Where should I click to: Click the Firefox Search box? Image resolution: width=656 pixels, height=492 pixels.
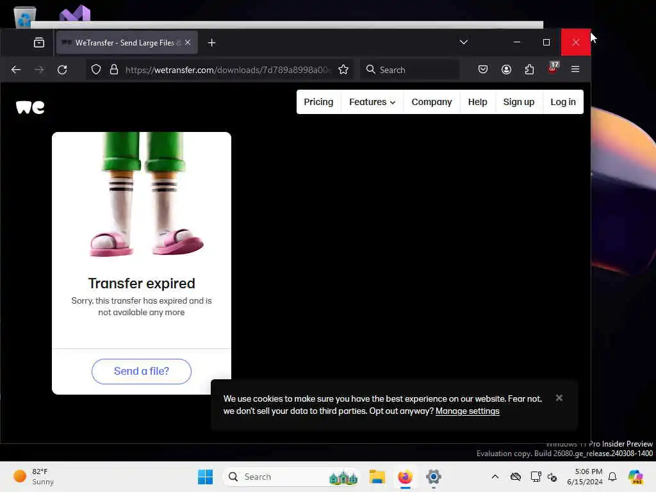410,70
